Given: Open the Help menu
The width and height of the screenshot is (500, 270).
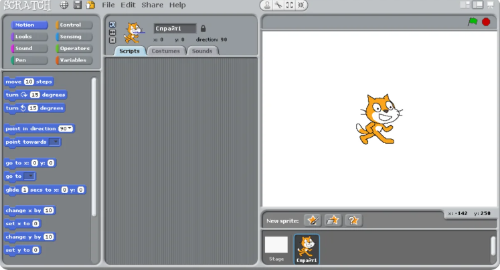Looking at the screenshot, I should (x=177, y=5).
